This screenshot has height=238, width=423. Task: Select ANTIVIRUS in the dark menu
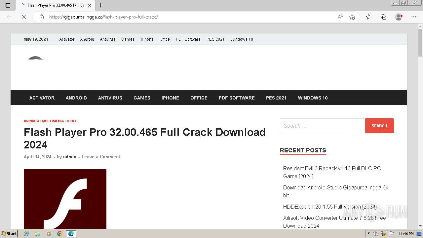click(x=110, y=98)
